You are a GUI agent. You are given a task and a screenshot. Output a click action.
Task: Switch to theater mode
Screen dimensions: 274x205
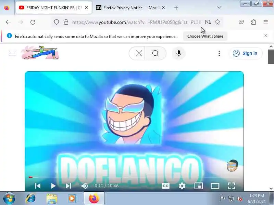[x=215, y=186]
